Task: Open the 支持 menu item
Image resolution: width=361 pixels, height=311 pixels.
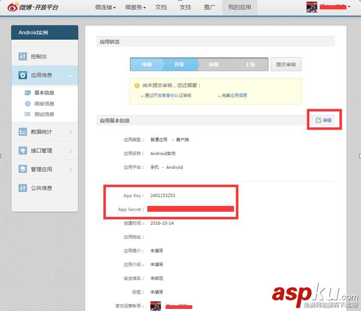Action: 185,7
